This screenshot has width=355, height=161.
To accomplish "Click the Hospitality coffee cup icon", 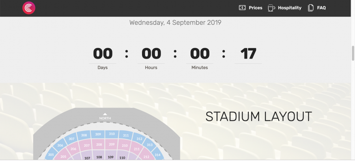I will pyautogui.click(x=271, y=8).
